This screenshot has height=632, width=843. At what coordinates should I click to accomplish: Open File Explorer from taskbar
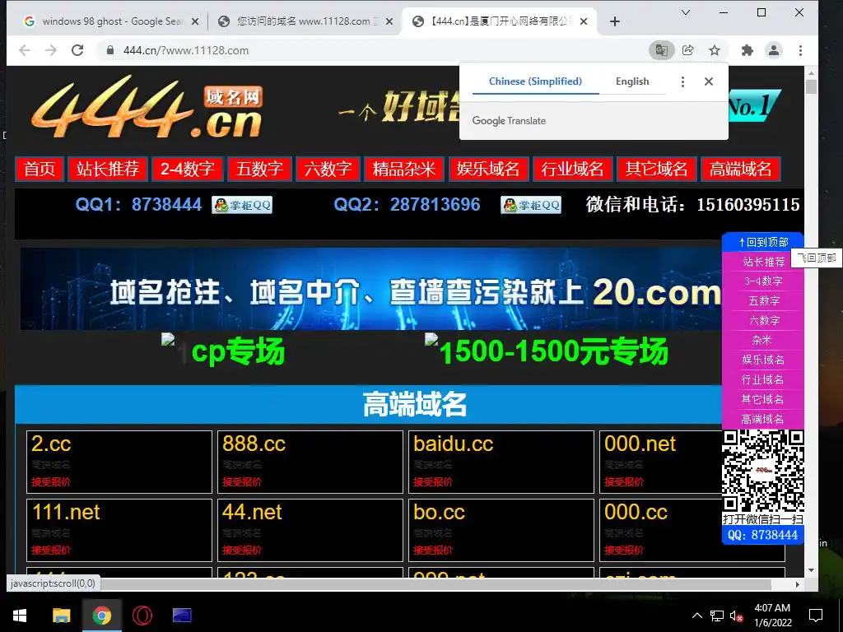61,616
